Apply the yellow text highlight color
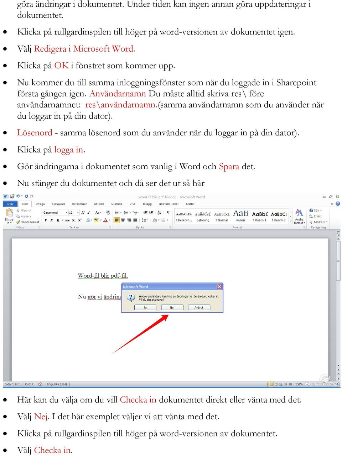Image resolution: width=342 pixels, height=456 pixels. (x=96, y=220)
